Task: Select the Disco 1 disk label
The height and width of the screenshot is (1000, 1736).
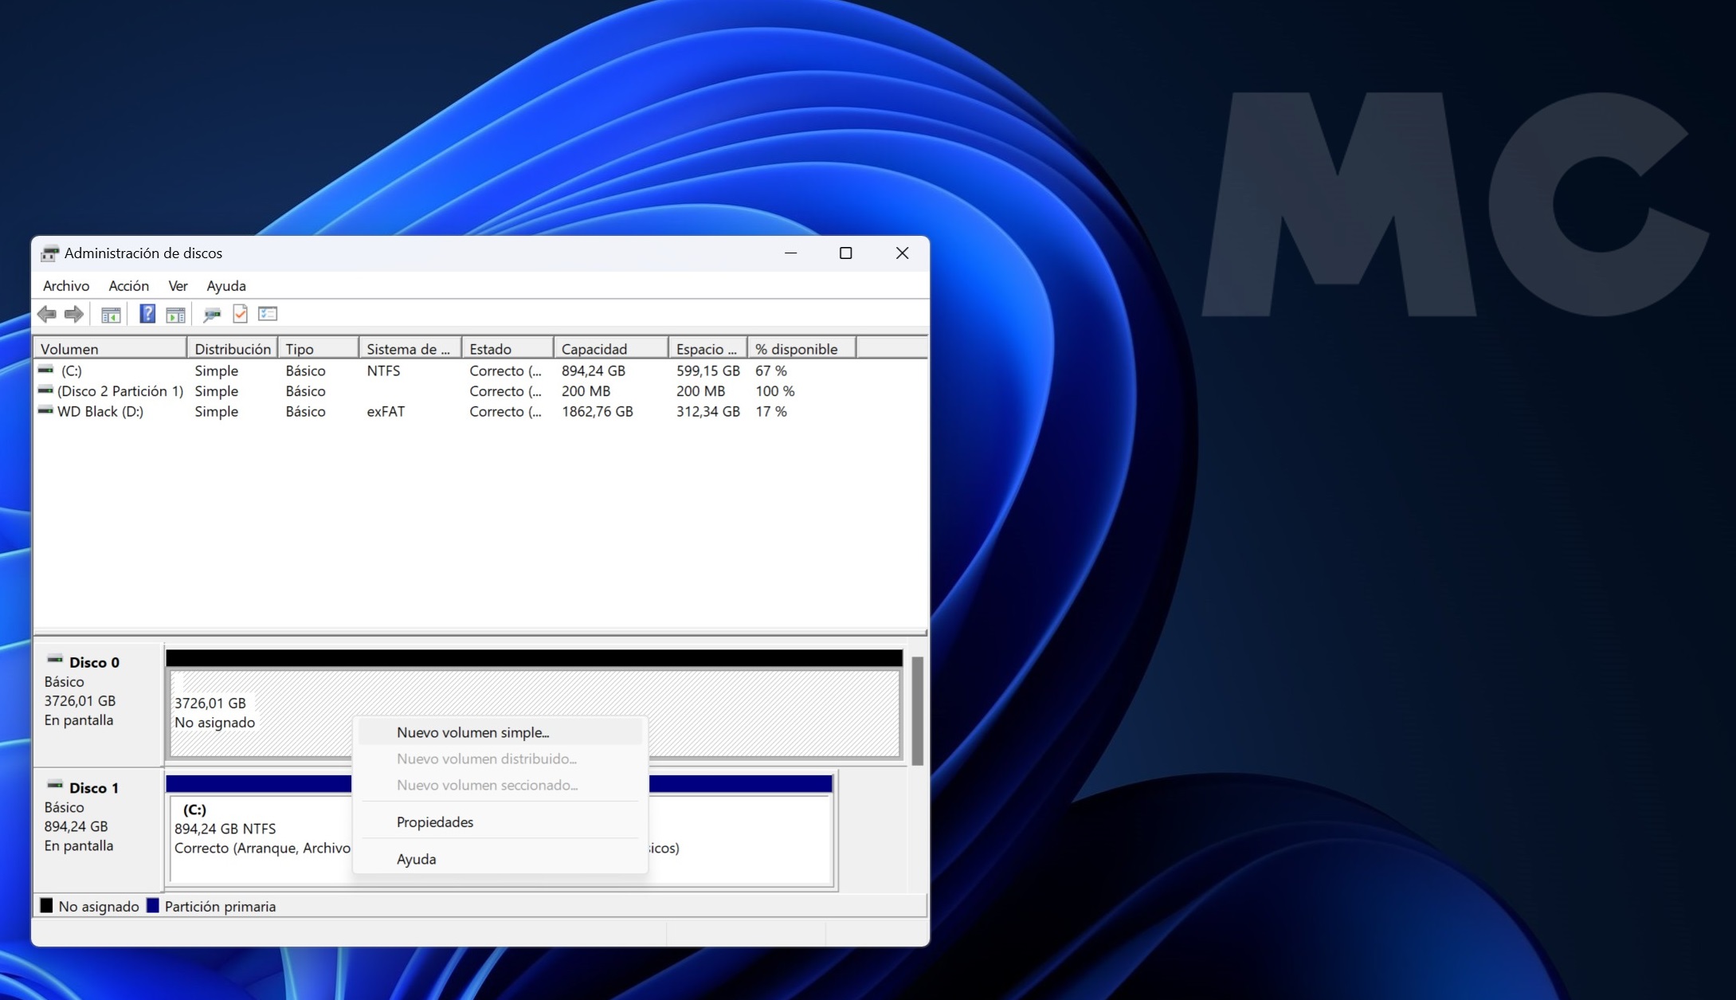Action: (94, 788)
